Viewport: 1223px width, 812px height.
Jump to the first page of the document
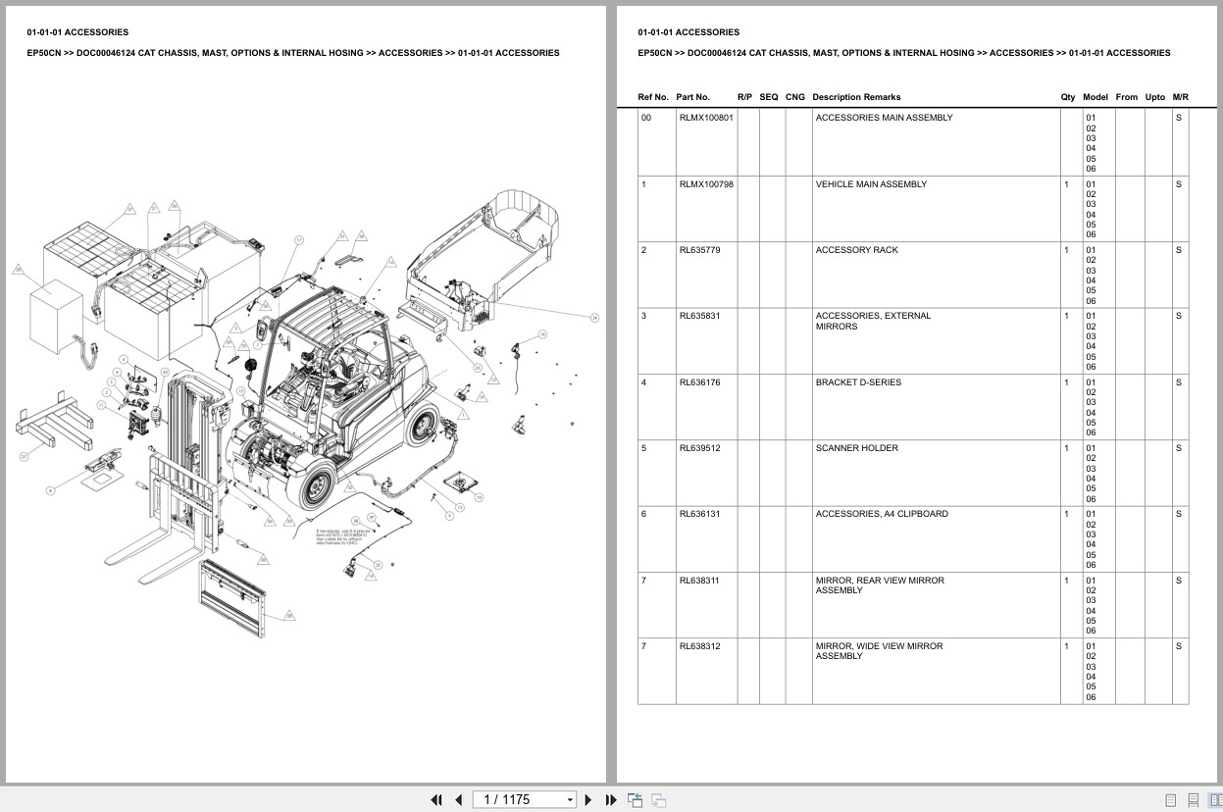click(x=435, y=800)
